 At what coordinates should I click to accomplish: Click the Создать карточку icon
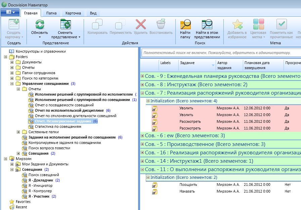[x=14, y=24]
